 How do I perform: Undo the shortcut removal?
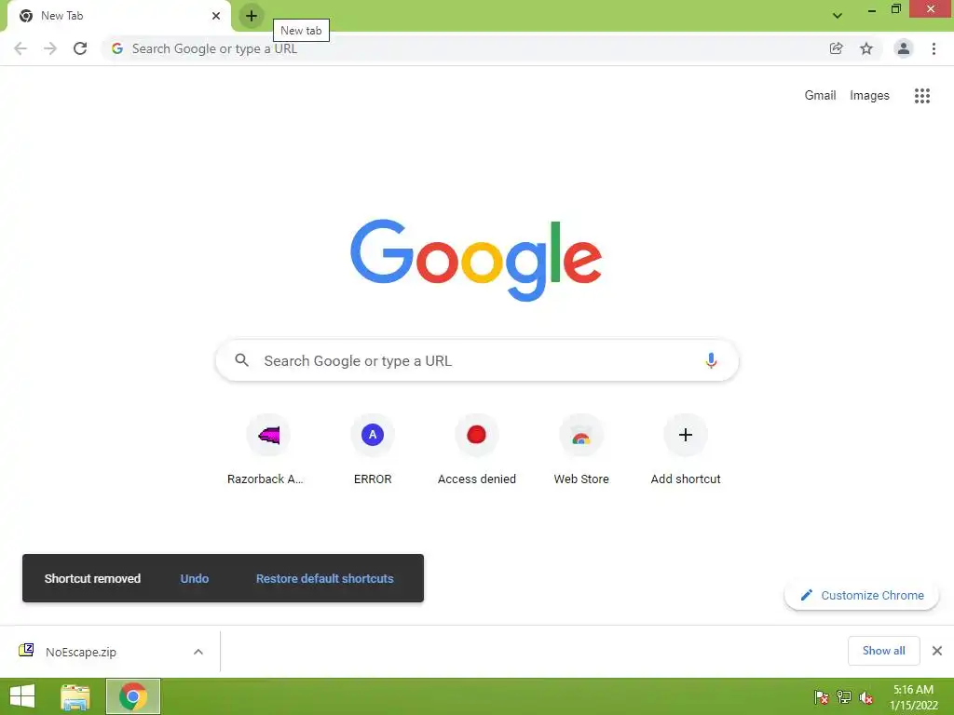[195, 579]
